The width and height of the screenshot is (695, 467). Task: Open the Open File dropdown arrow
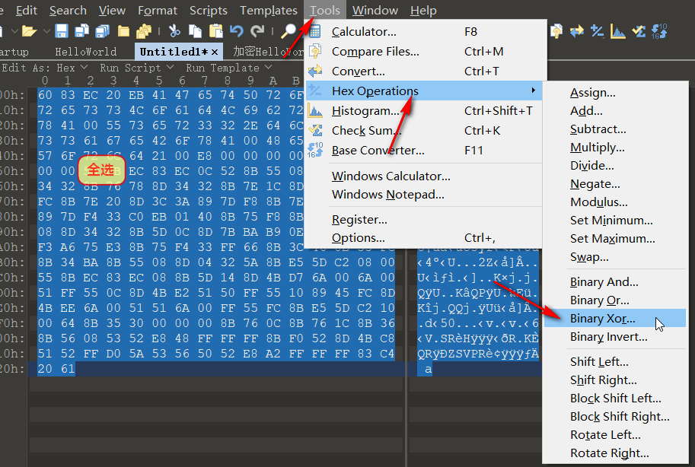(46, 31)
